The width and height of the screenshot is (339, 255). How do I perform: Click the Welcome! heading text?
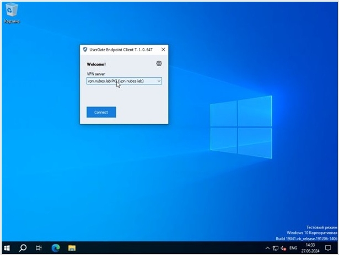[x=96, y=64]
